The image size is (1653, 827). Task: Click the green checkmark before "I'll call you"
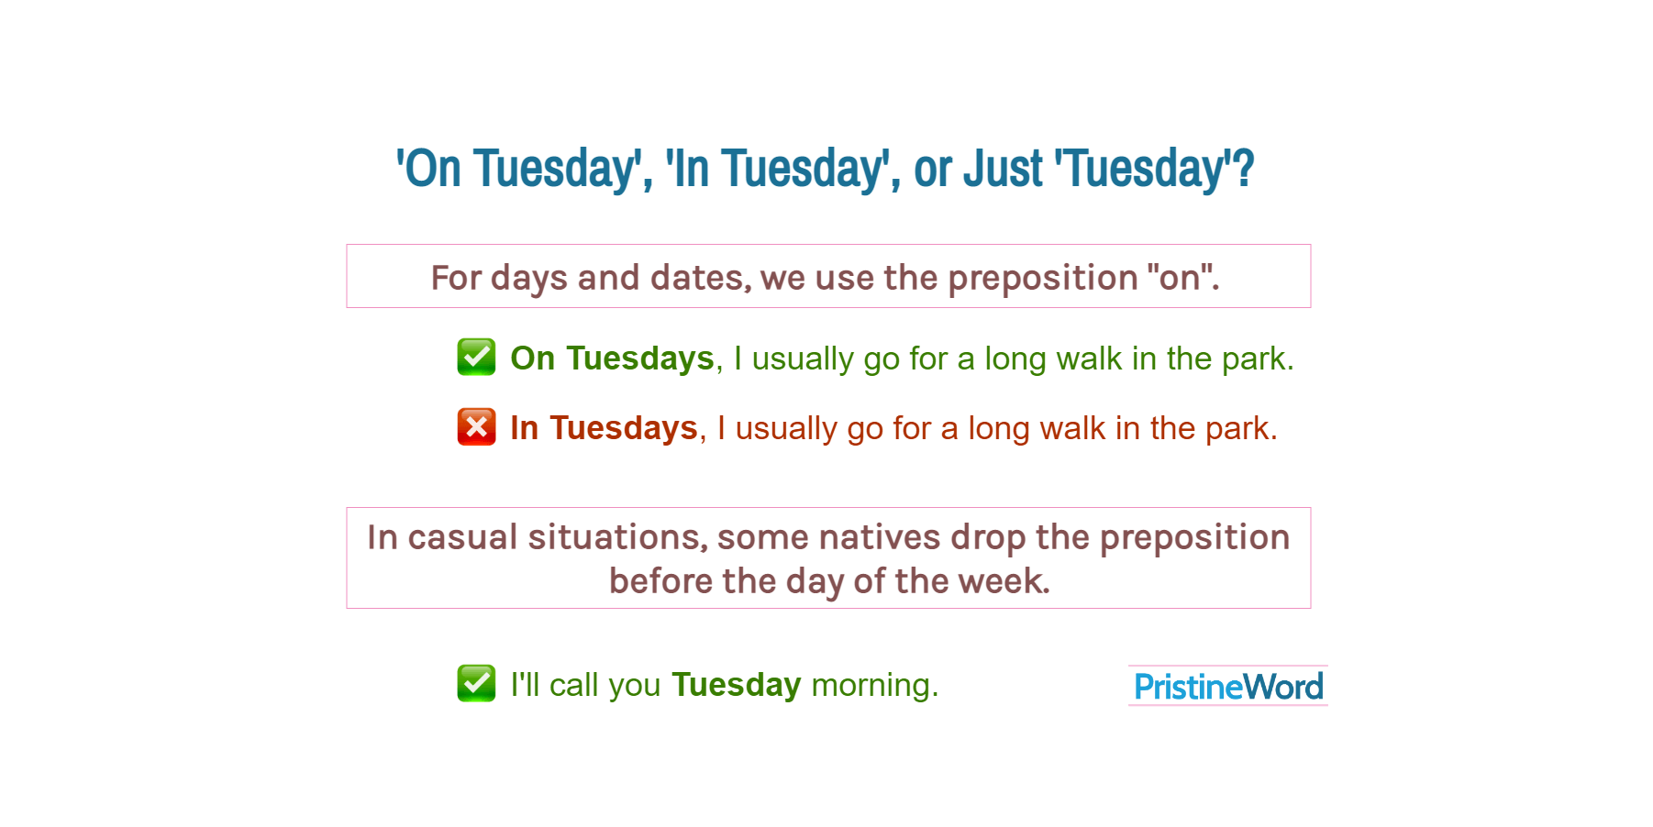pos(476,684)
